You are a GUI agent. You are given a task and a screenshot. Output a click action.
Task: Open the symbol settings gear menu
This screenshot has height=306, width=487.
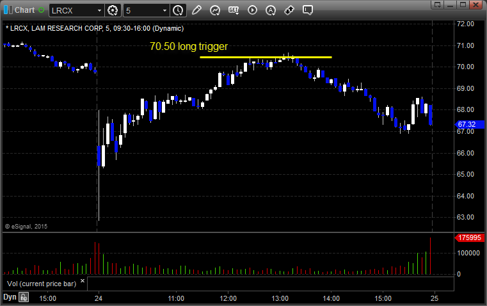113,10
